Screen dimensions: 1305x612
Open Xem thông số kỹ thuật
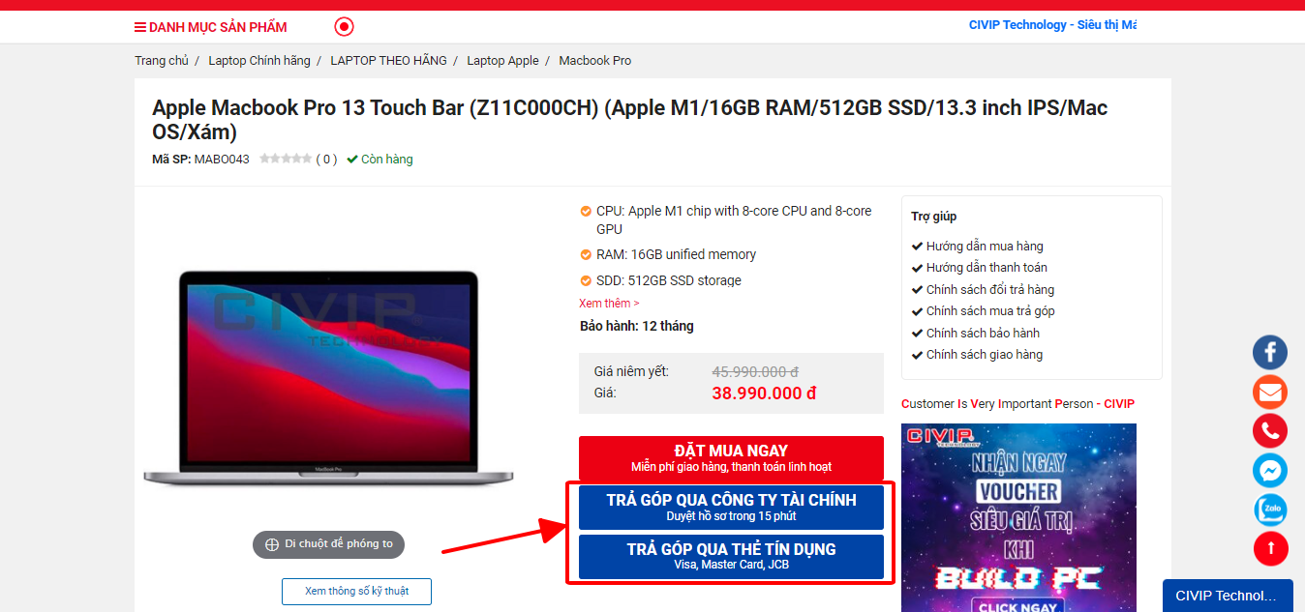click(x=356, y=591)
